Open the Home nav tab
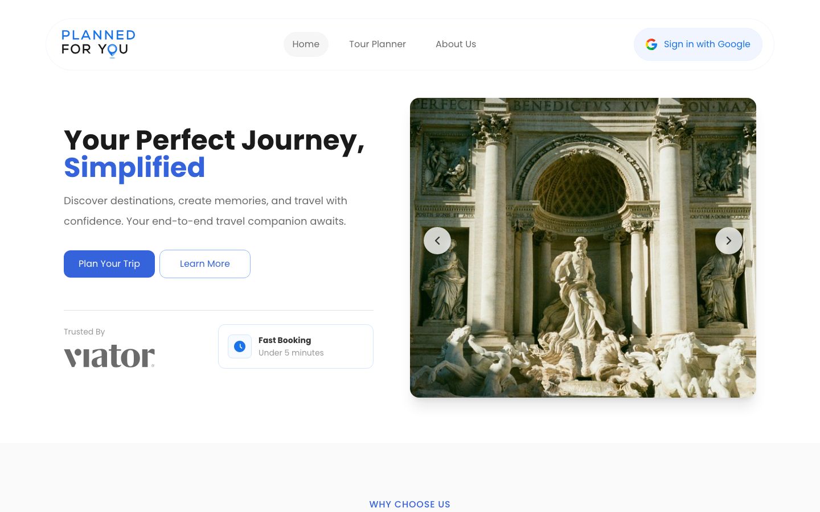The height and width of the screenshot is (512, 820). click(x=306, y=44)
